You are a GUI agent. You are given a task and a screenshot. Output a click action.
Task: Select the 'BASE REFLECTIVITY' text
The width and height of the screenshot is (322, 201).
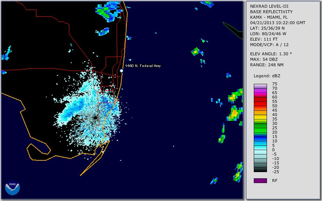point(271,12)
